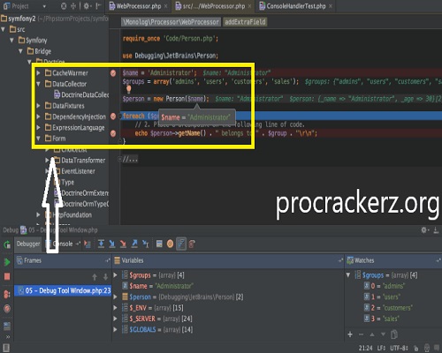Toggle breakpoint on echo getName line
The width and height of the screenshot is (442, 353).
click(113, 133)
